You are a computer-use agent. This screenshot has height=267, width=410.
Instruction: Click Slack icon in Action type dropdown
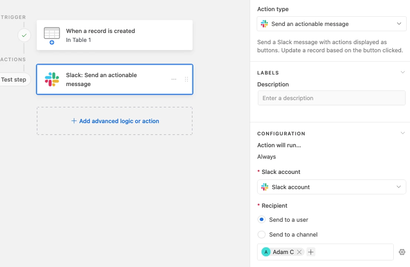264,24
